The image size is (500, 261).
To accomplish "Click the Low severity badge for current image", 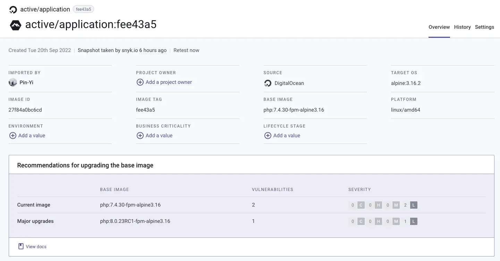I will pos(413,205).
